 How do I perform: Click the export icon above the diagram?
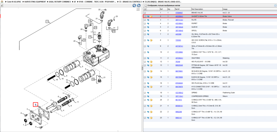click(x=2, y=6)
